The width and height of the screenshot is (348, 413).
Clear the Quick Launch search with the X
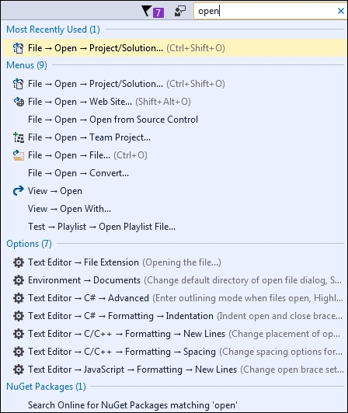click(341, 11)
